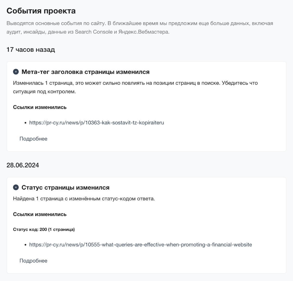
Task: Open the 10363-kak-sostavit-tz-kopiraiteru link
Action: coord(97,123)
